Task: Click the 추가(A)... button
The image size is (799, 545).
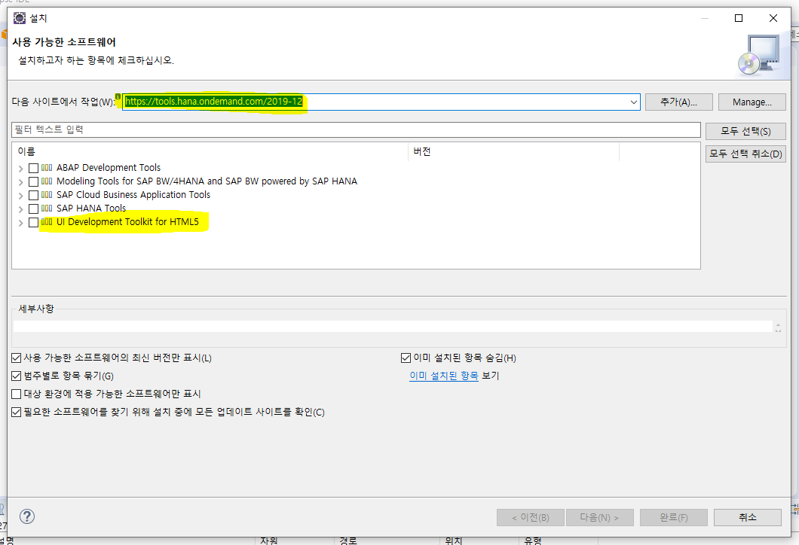Action: click(678, 102)
